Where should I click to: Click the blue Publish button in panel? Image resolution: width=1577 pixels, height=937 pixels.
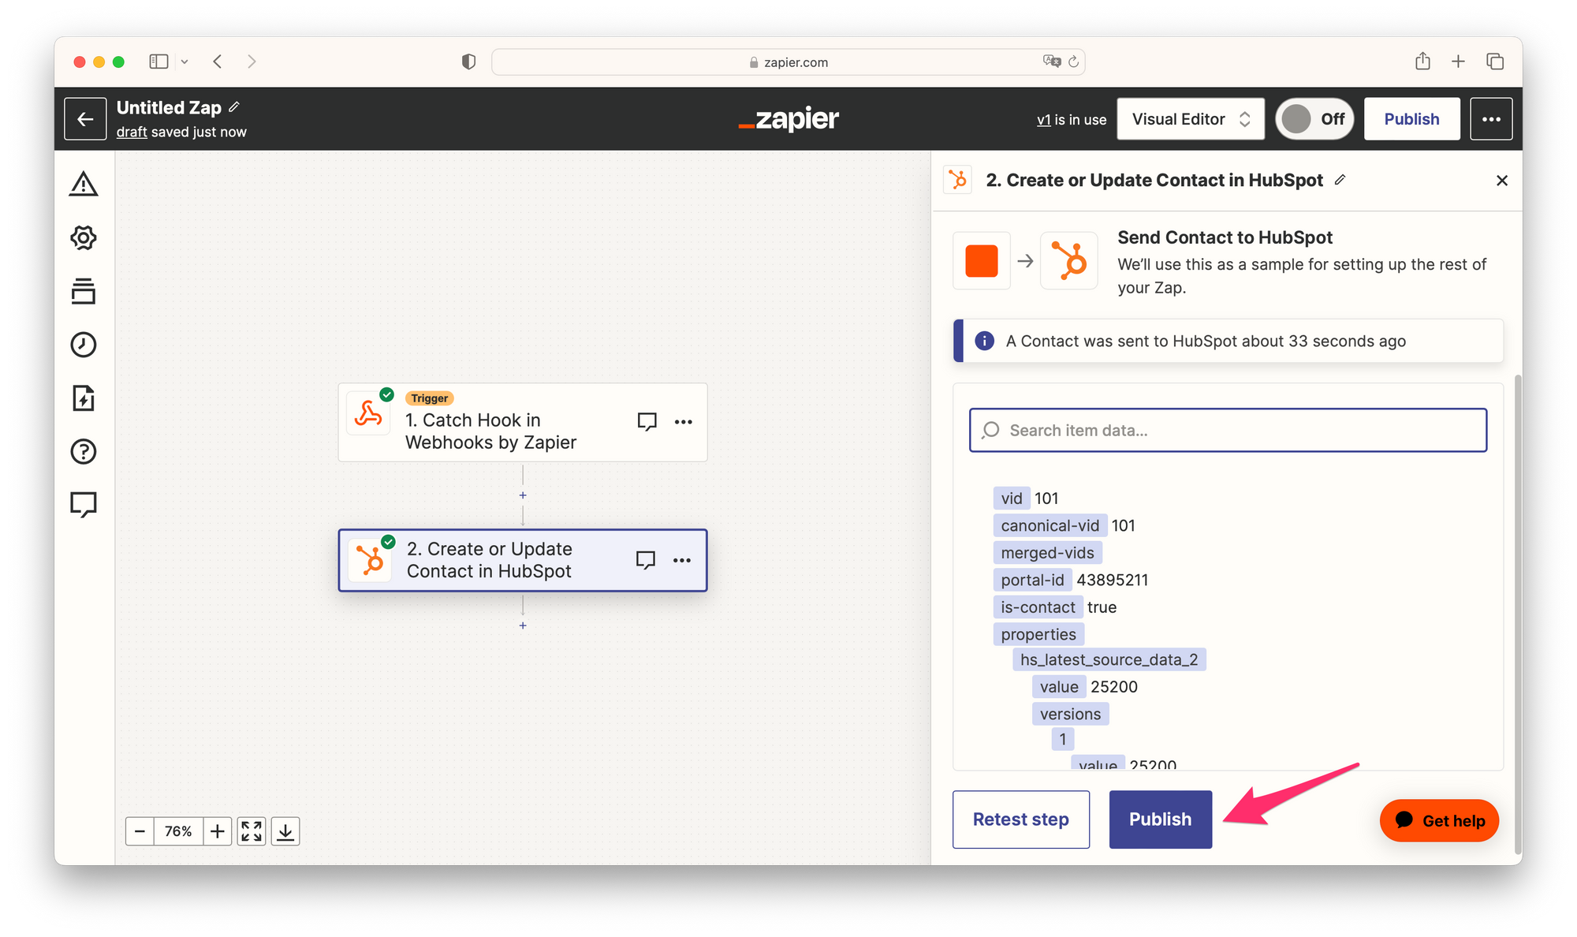point(1160,819)
